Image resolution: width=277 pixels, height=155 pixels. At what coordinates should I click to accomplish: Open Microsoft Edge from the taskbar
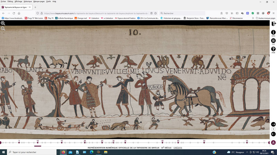point(91,152)
